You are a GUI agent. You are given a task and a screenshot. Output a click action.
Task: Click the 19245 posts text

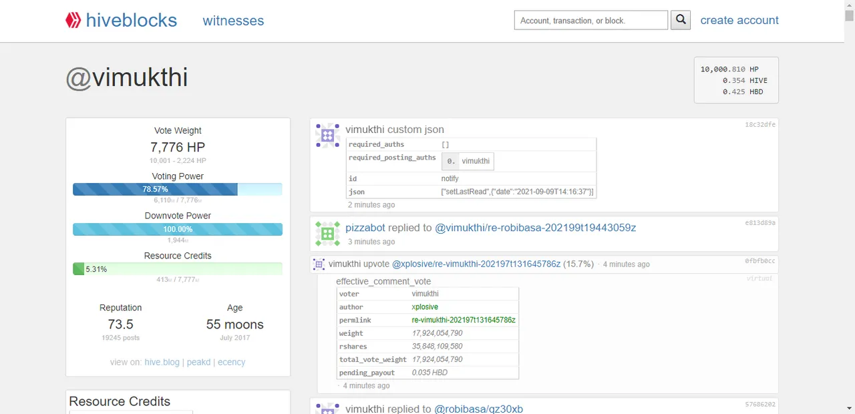[x=120, y=338]
